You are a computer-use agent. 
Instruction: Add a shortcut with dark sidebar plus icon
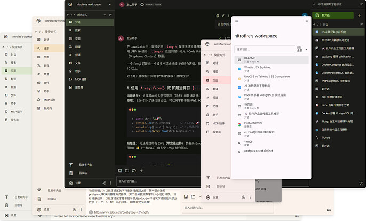[x=105, y=15]
